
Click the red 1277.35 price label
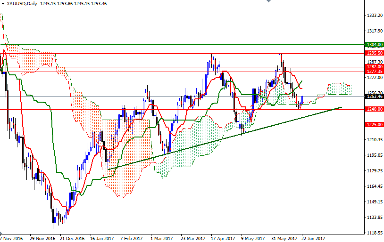pyautogui.click(x=374, y=72)
